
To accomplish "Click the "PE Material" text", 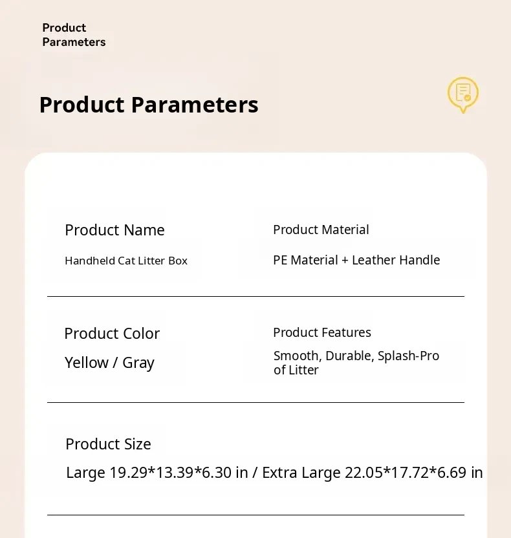I will (305, 260).
